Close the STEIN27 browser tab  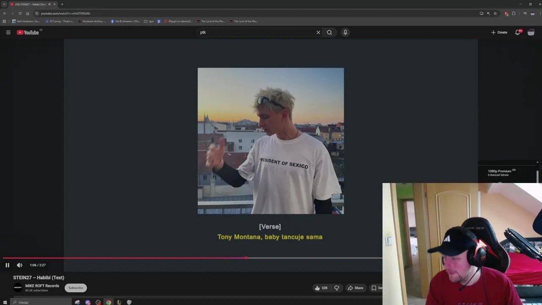(x=54, y=4)
